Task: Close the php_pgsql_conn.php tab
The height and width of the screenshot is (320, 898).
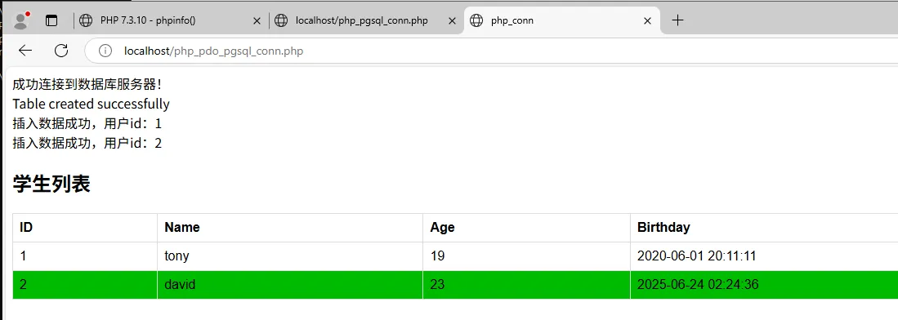Action: 452,20
